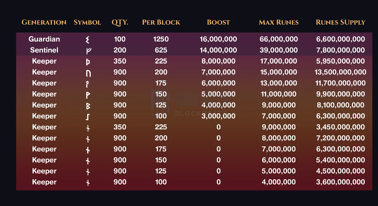Select the Boost column header
The height and width of the screenshot is (206, 378).
[218, 23]
